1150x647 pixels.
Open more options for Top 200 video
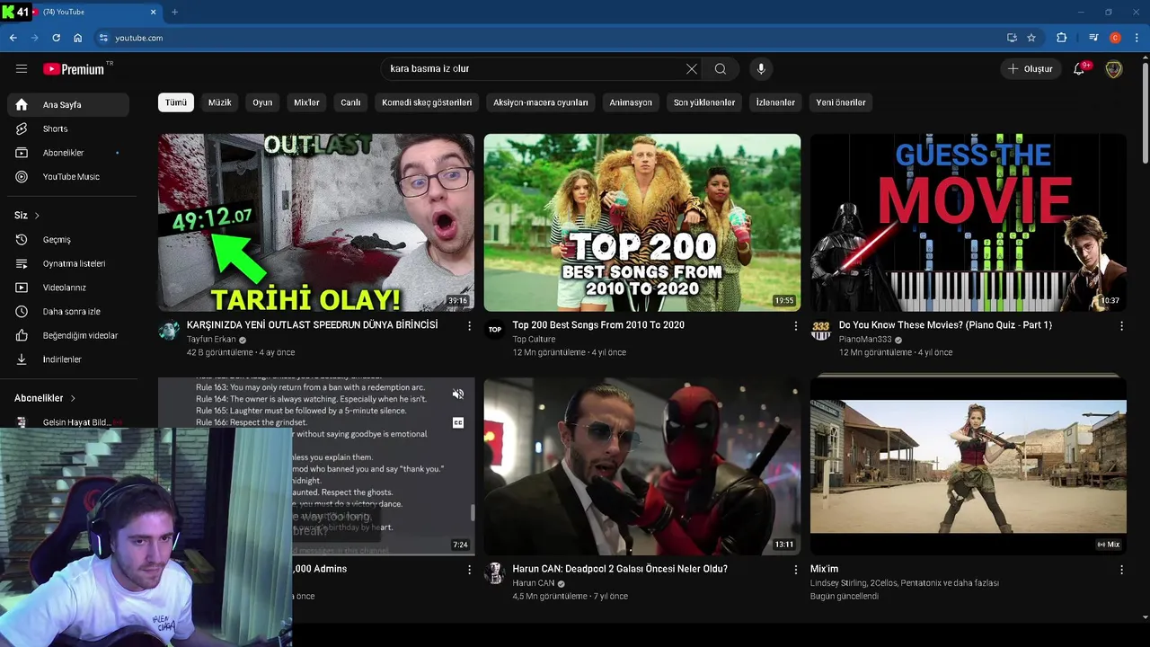point(795,326)
